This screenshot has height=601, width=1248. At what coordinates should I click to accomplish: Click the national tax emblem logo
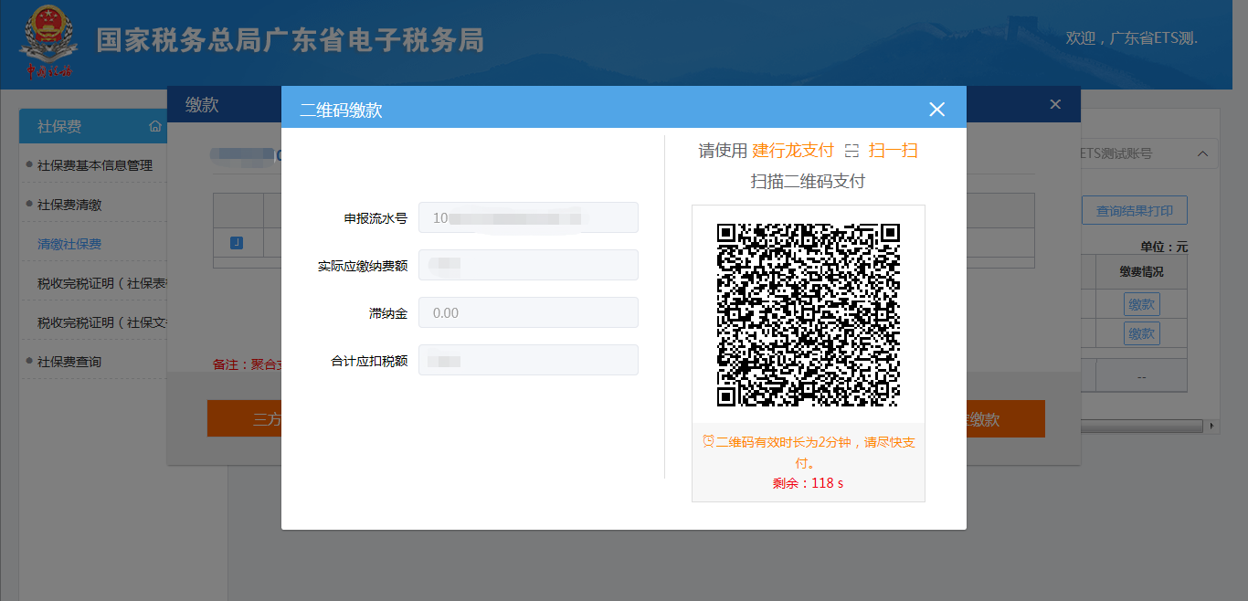(48, 41)
